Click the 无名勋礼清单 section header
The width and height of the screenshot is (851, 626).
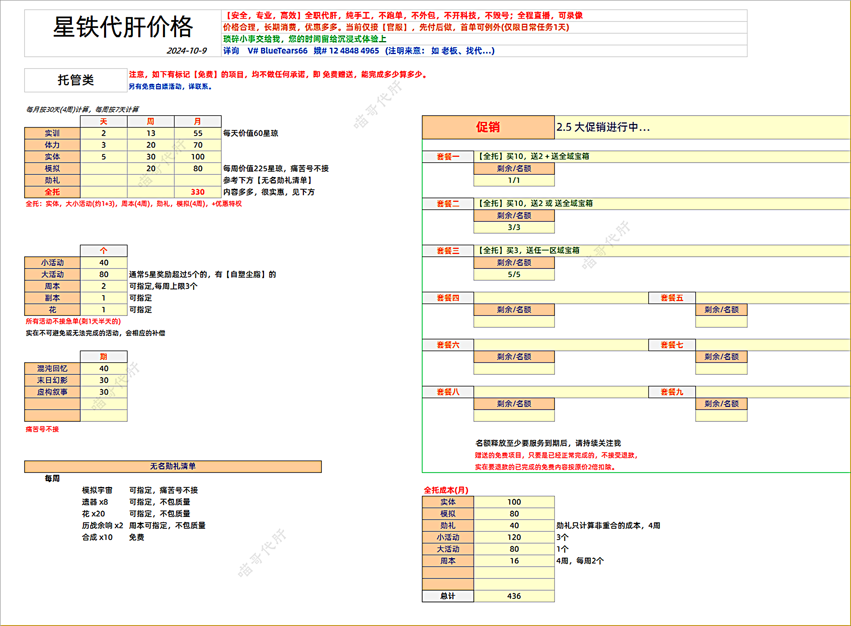174,467
